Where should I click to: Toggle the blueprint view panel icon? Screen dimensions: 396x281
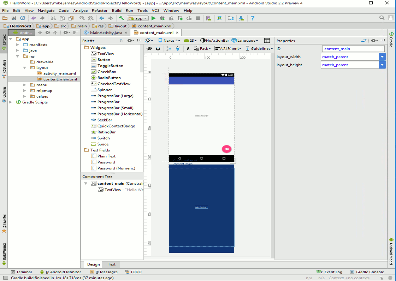(267, 40)
